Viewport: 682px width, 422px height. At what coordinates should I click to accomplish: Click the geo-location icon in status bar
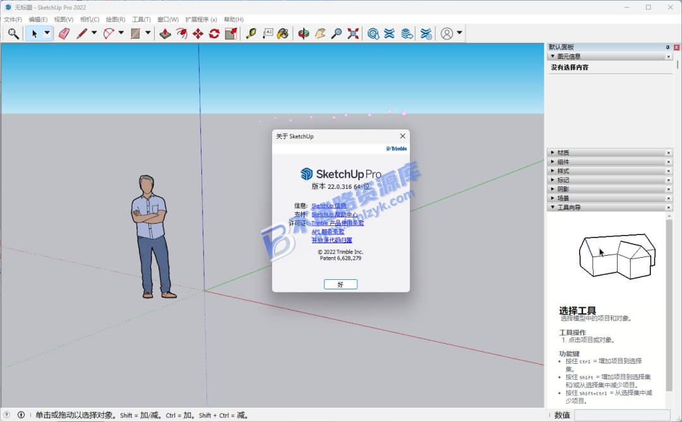click(6, 414)
